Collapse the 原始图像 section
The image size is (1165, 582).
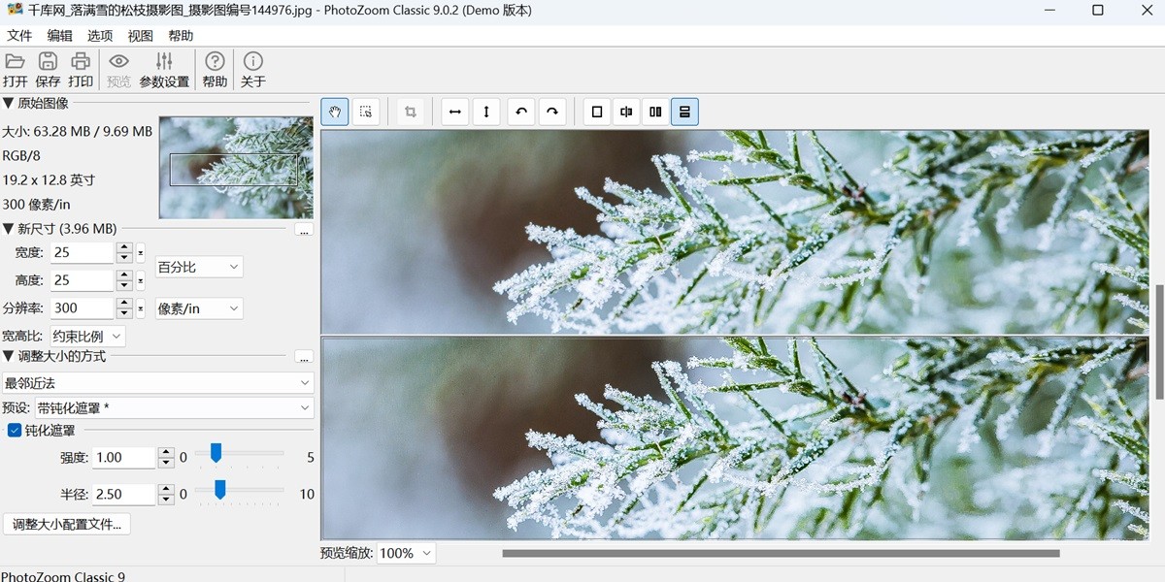(10, 101)
